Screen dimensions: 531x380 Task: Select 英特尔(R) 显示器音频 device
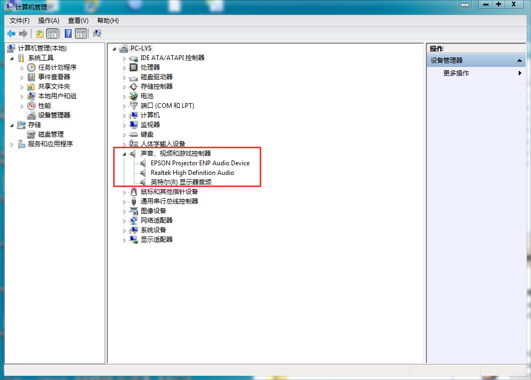(181, 182)
